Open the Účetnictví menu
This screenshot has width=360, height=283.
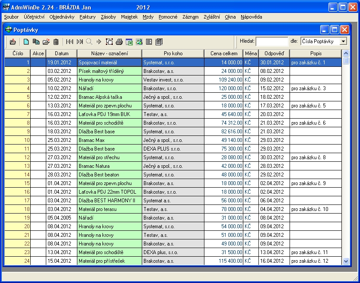point(34,17)
